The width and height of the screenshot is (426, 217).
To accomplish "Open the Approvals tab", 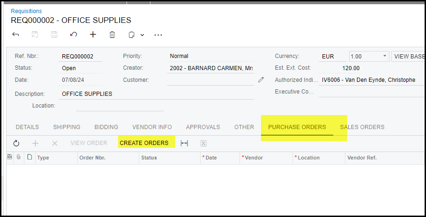I will coord(203,127).
